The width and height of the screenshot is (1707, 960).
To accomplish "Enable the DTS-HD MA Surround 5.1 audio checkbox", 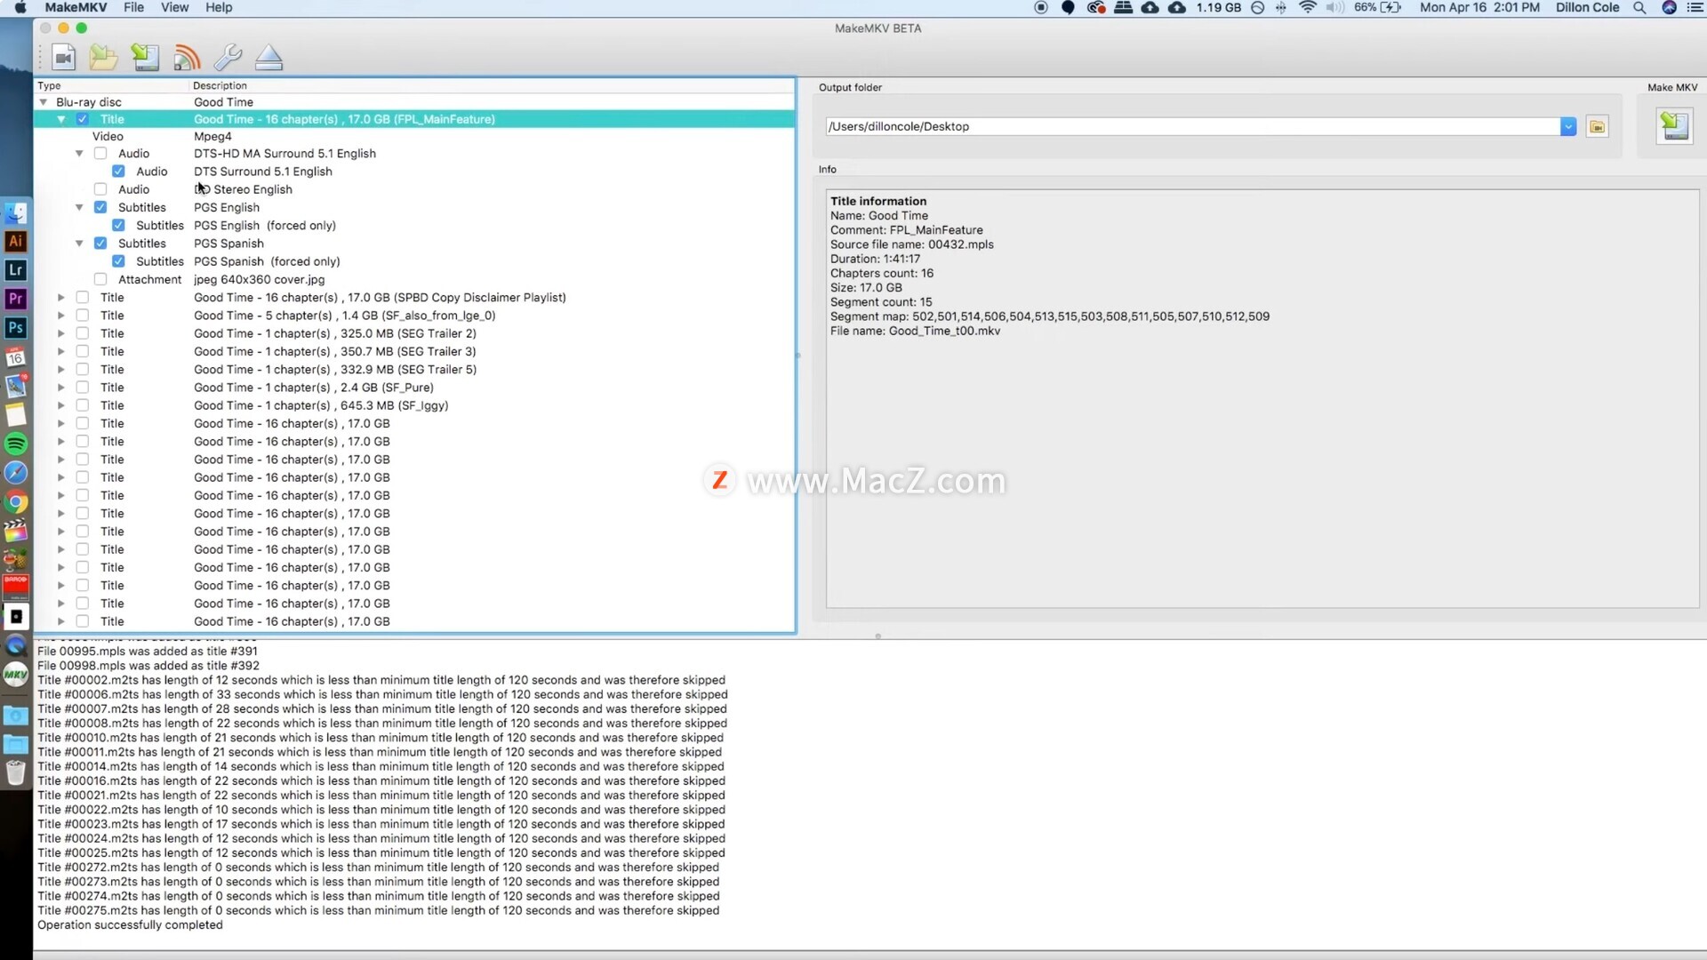I will coord(100,154).
